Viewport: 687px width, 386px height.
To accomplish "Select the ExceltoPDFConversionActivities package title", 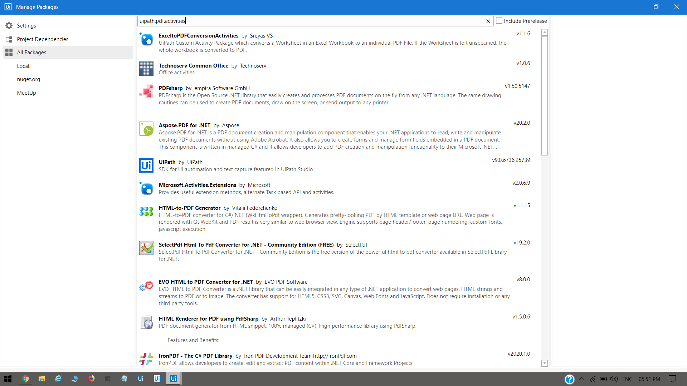I will (x=199, y=36).
